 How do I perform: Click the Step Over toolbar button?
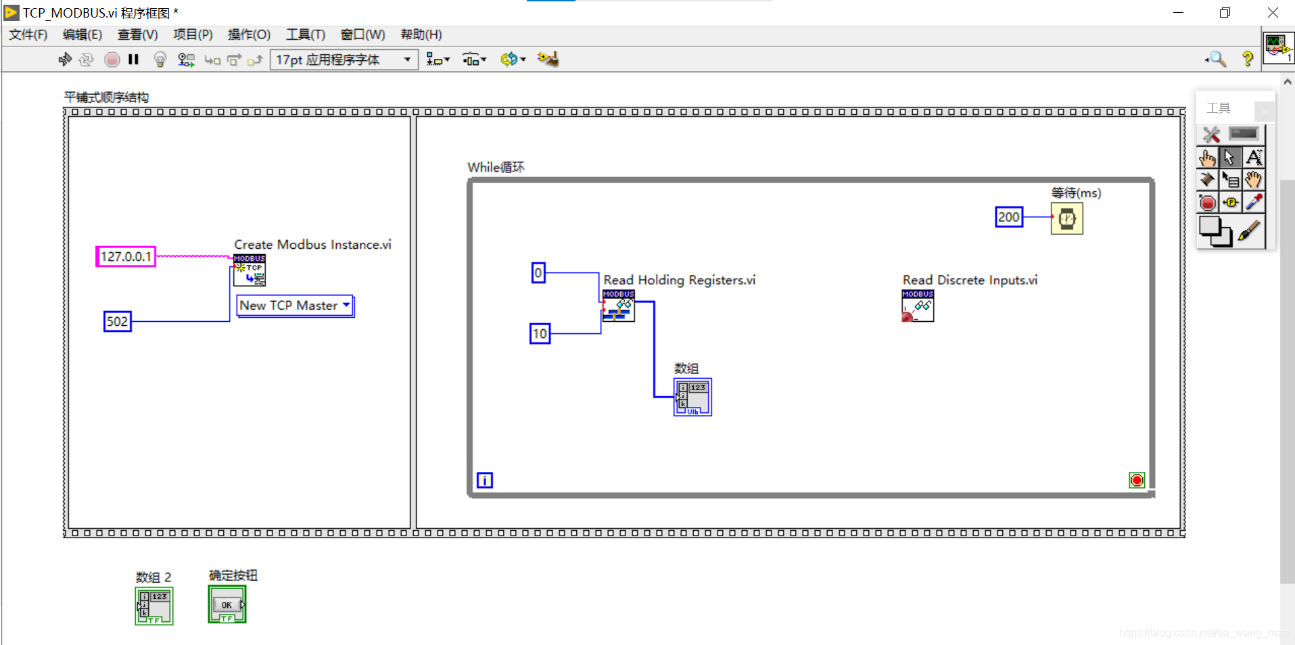[234, 59]
